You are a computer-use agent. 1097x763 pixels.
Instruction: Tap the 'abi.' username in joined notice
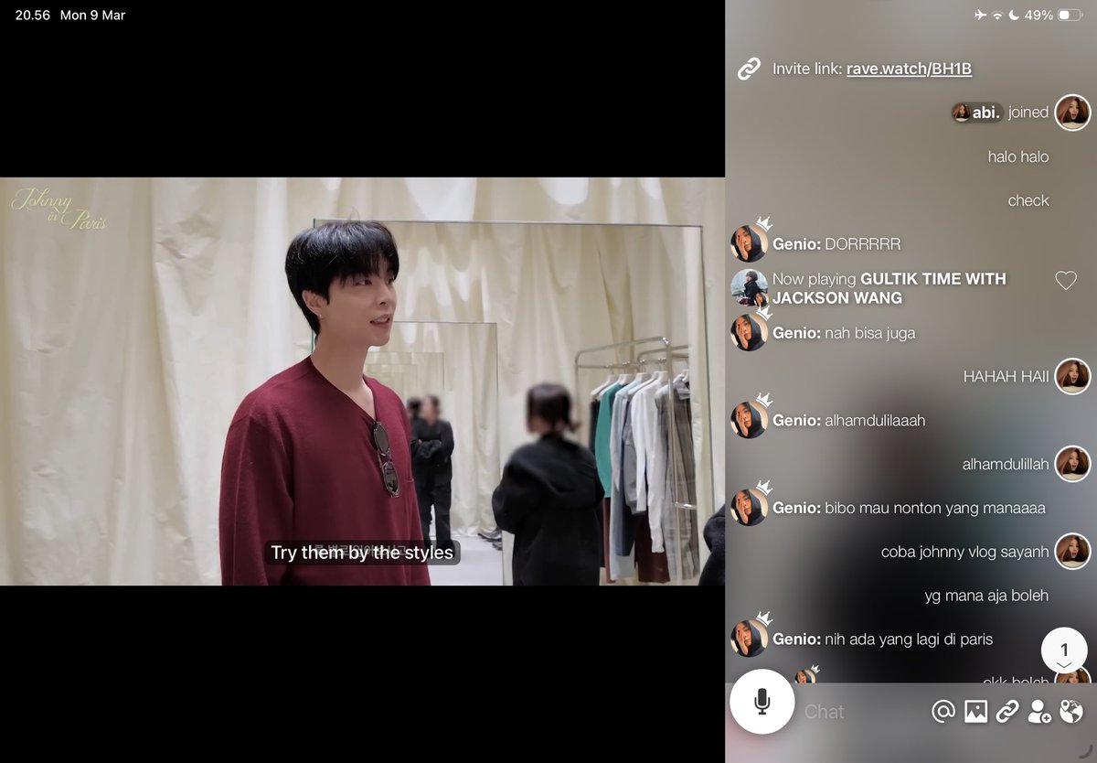click(988, 113)
